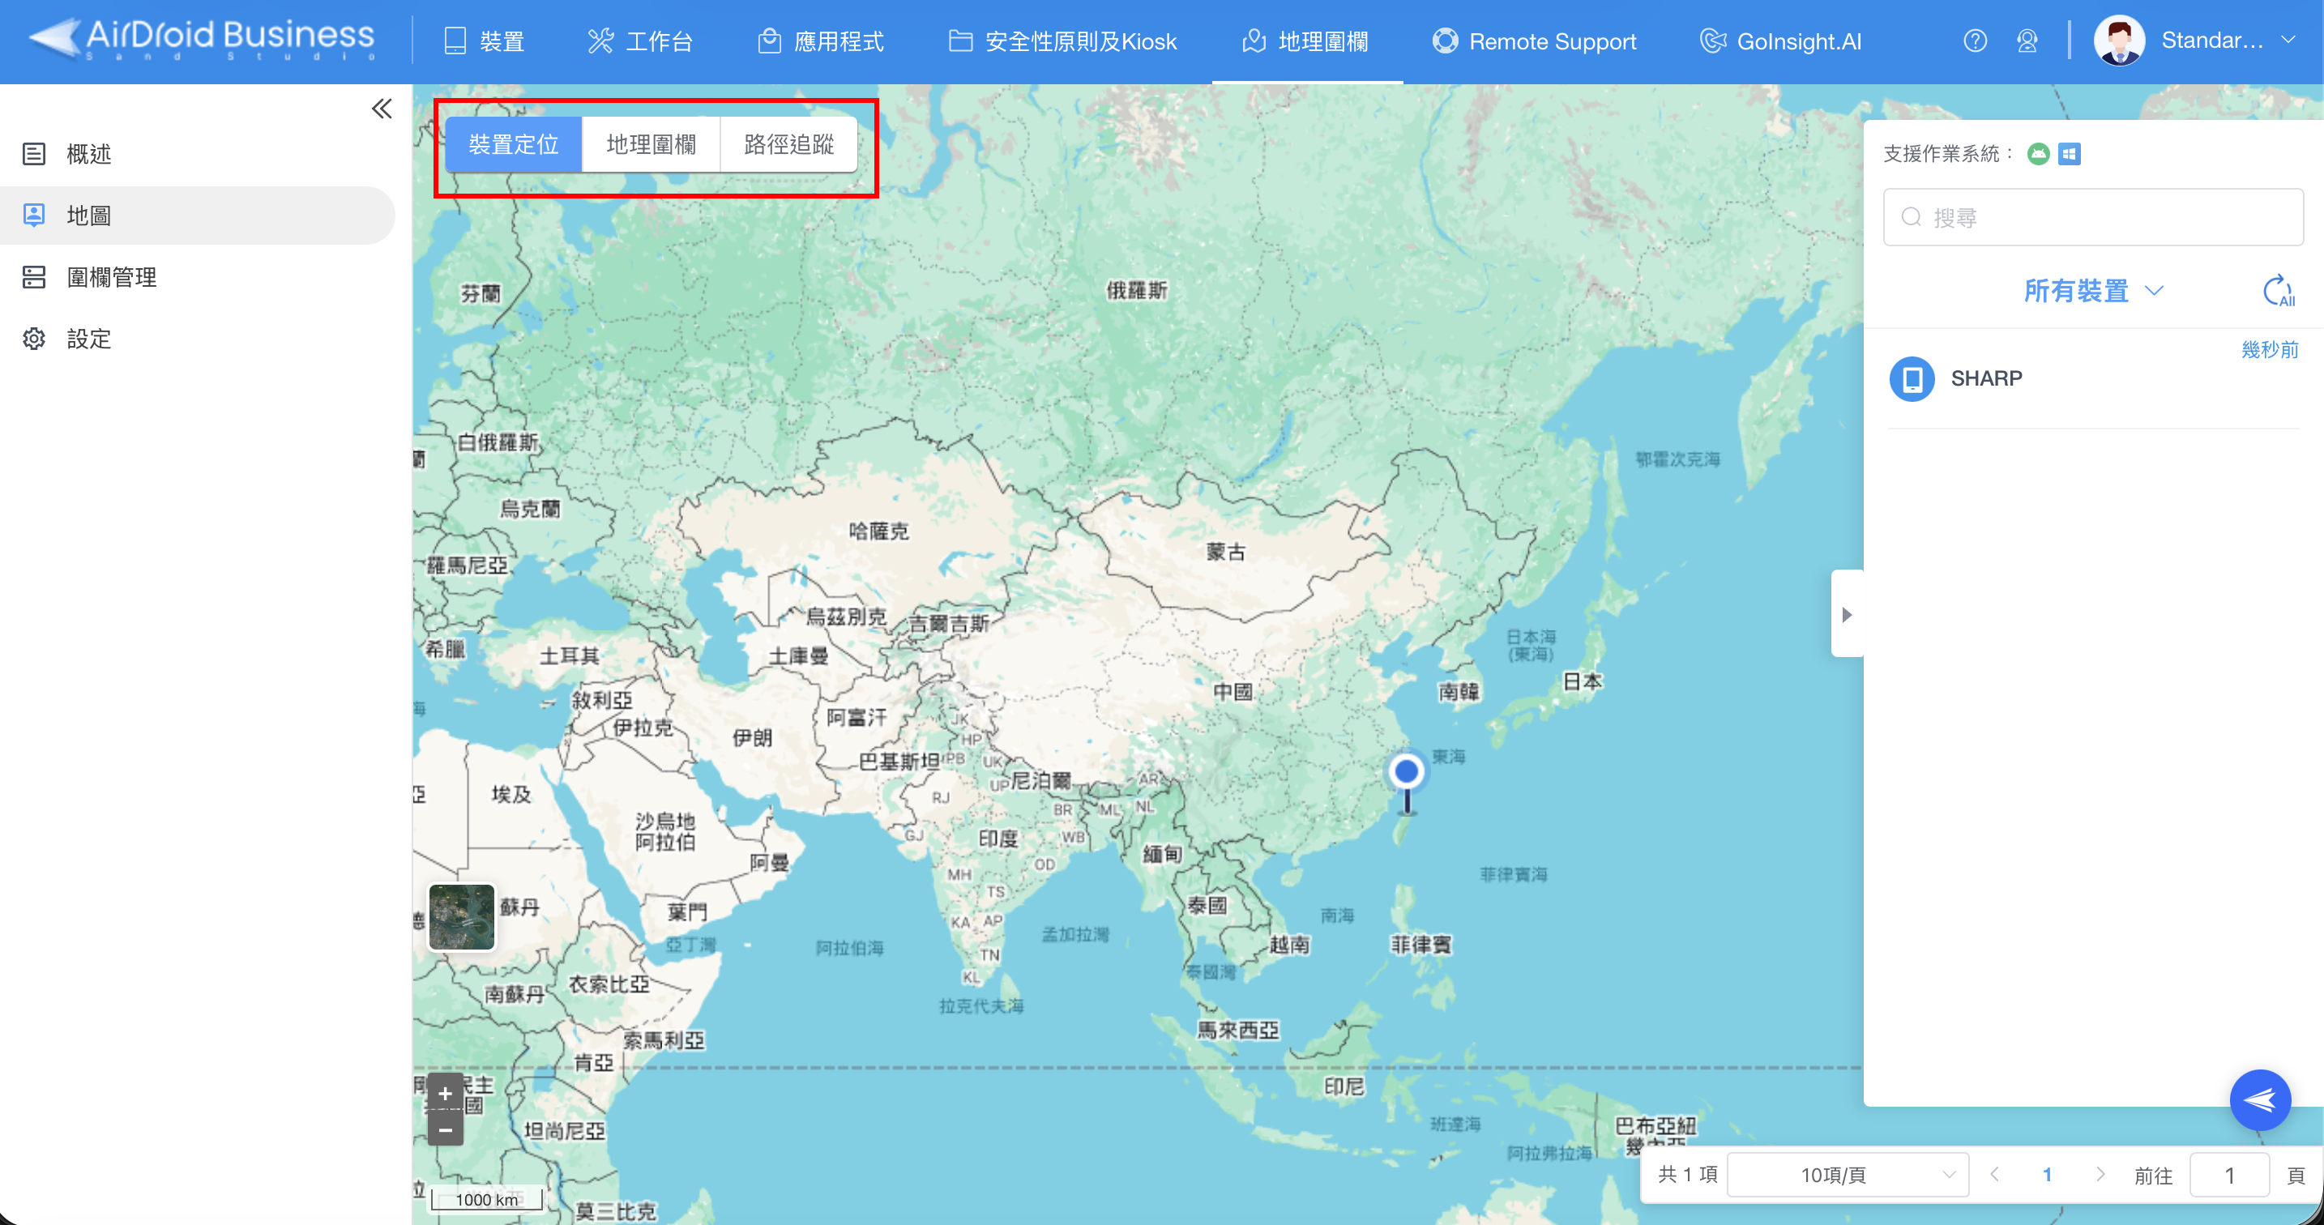Switch to the 地理圍欄 map tab

point(651,144)
